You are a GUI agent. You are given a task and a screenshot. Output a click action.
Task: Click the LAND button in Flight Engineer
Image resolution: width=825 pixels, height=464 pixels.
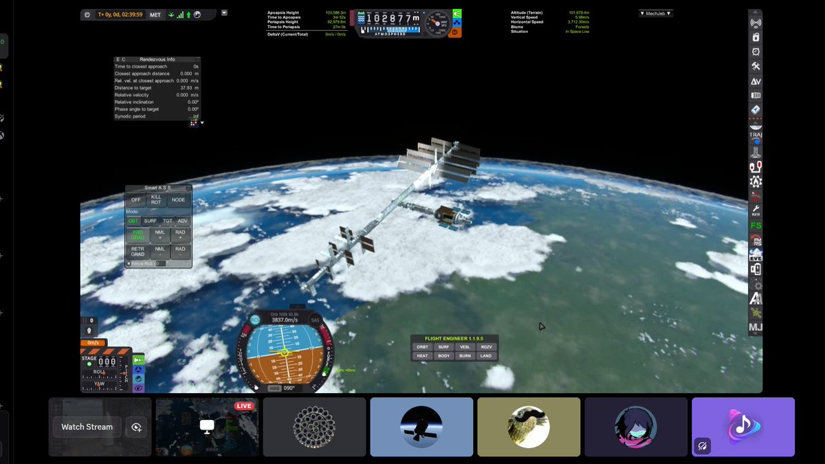pos(486,356)
